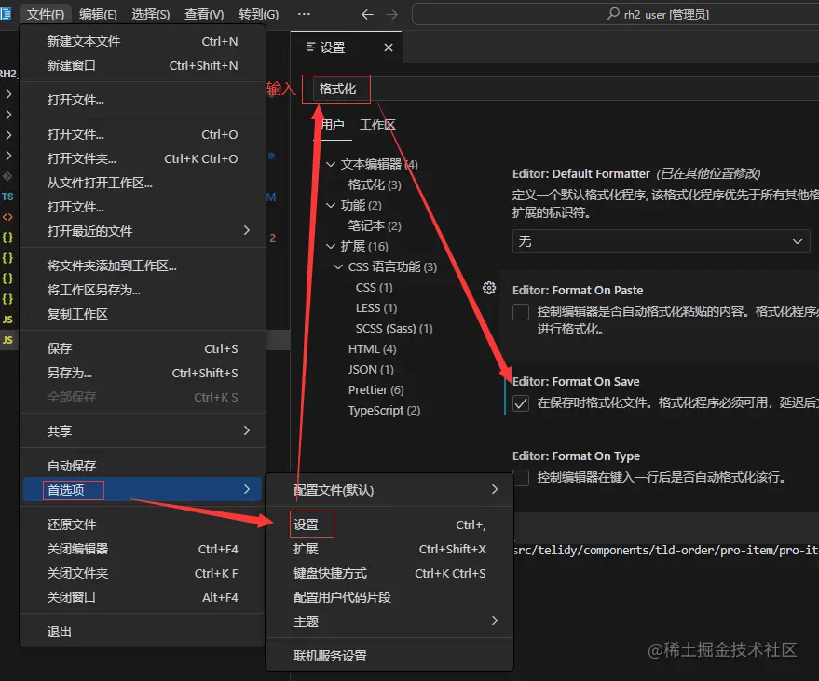819x681 pixels.
Task: Click the search magnifier icon in command center
Action: 613,14
